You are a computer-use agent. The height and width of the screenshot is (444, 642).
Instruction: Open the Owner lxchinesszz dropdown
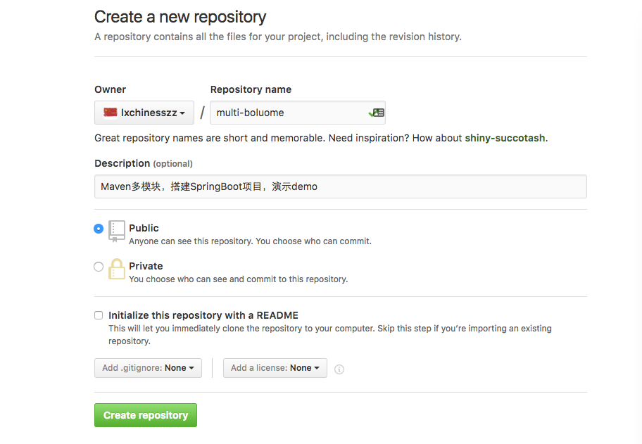point(144,113)
